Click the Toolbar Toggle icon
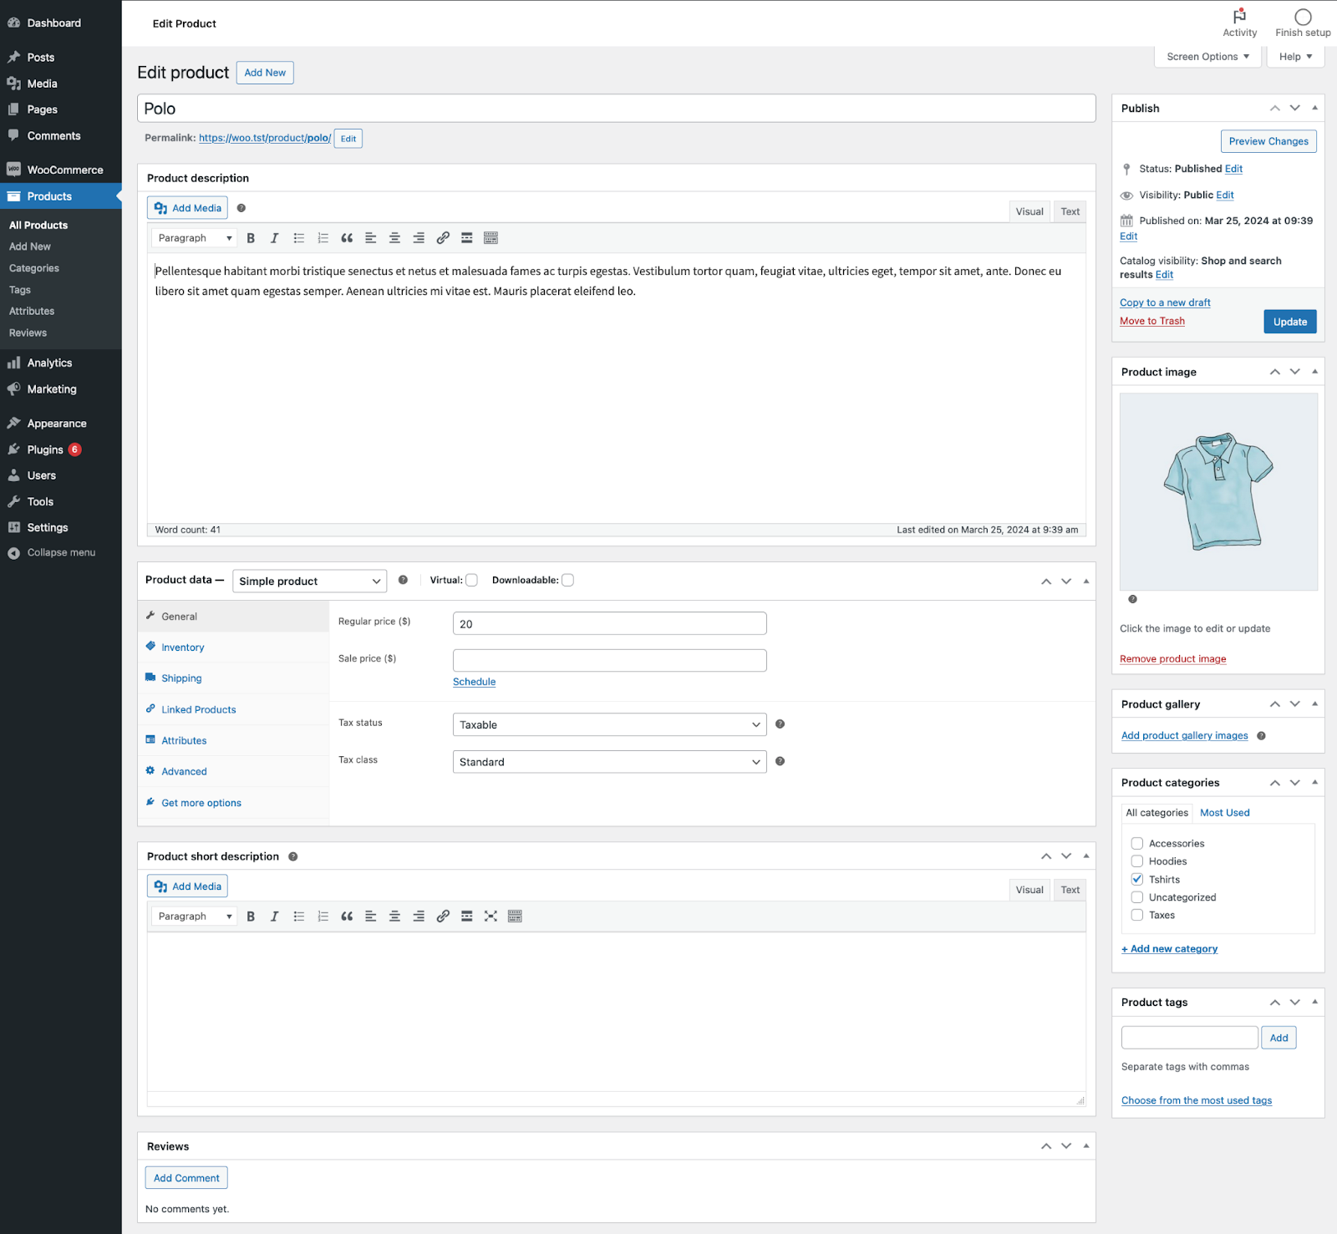 click(x=491, y=237)
